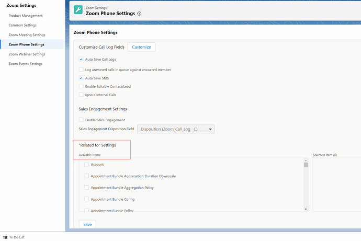This screenshot has width=361, height=241.
Task: Check Enable Sales Engagement
Action: tap(81, 120)
